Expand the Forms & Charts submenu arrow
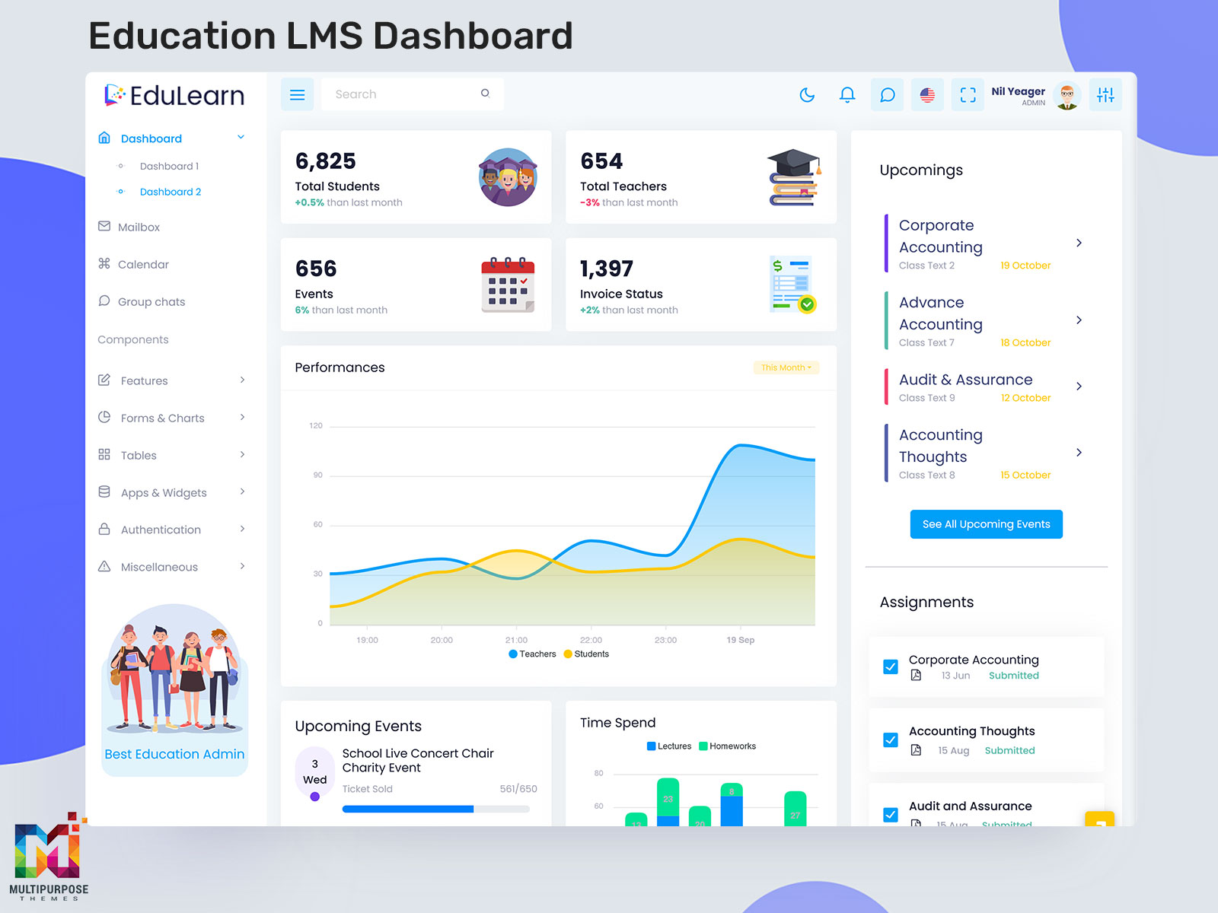 point(242,417)
